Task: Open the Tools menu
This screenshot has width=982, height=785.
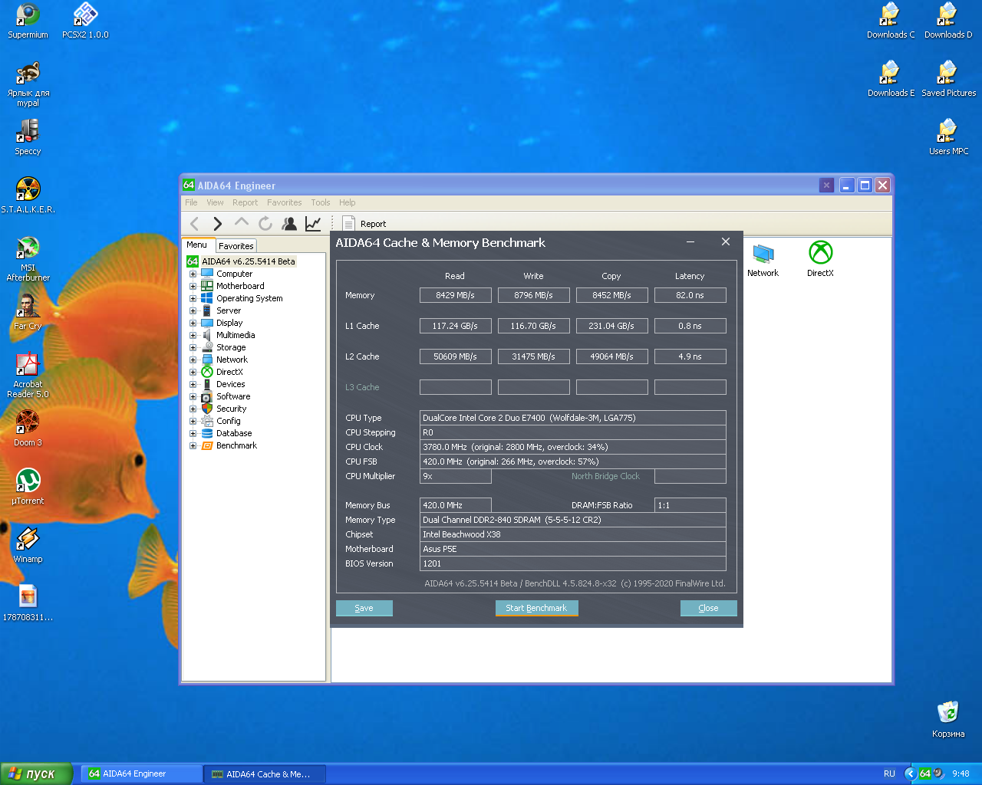Action: pos(321,202)
